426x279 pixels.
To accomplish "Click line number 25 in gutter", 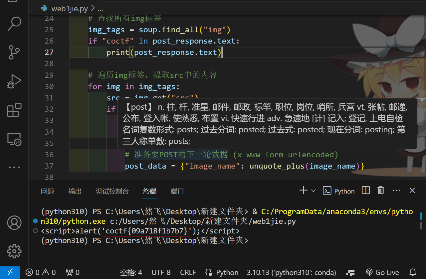I will [x=49, y=30].
